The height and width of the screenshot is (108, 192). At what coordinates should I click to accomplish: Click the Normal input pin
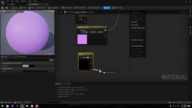pyautogui.click(x=132, y=22)
